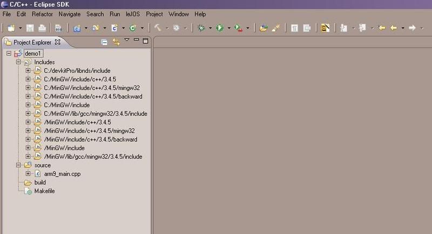Select C:/MinGW/lib/gcc/mingw32/3.4.5/include entry
The height and width of the screenshot is (234, 432).
pyautogui.click(x=96, y=113)
